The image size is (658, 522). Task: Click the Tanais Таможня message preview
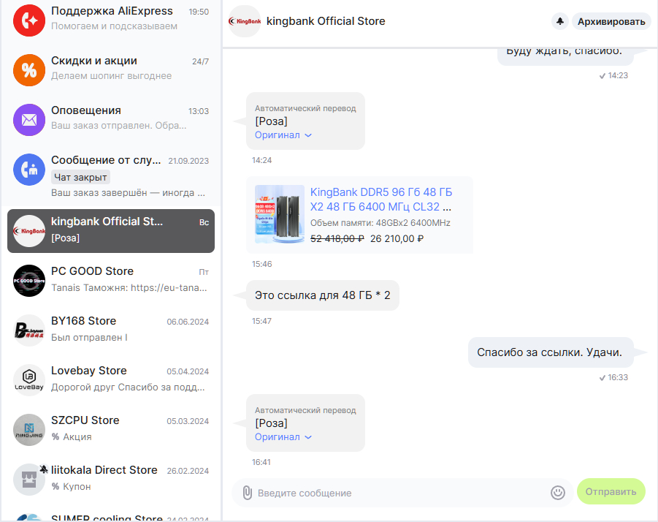pos(129,287)
